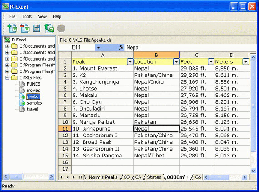
Task: Open the Location column filter dropdown
Action: pyautogui.click(x=176, y=62)
